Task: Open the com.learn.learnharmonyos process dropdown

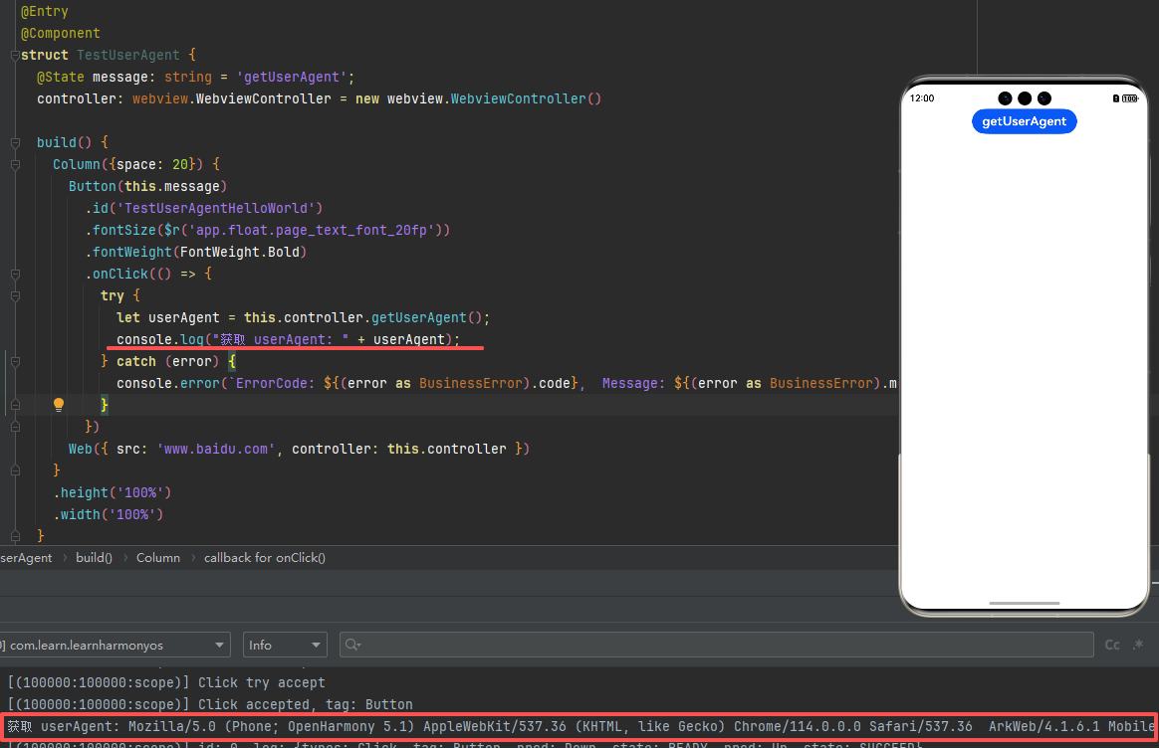Action: pos(115,645)
